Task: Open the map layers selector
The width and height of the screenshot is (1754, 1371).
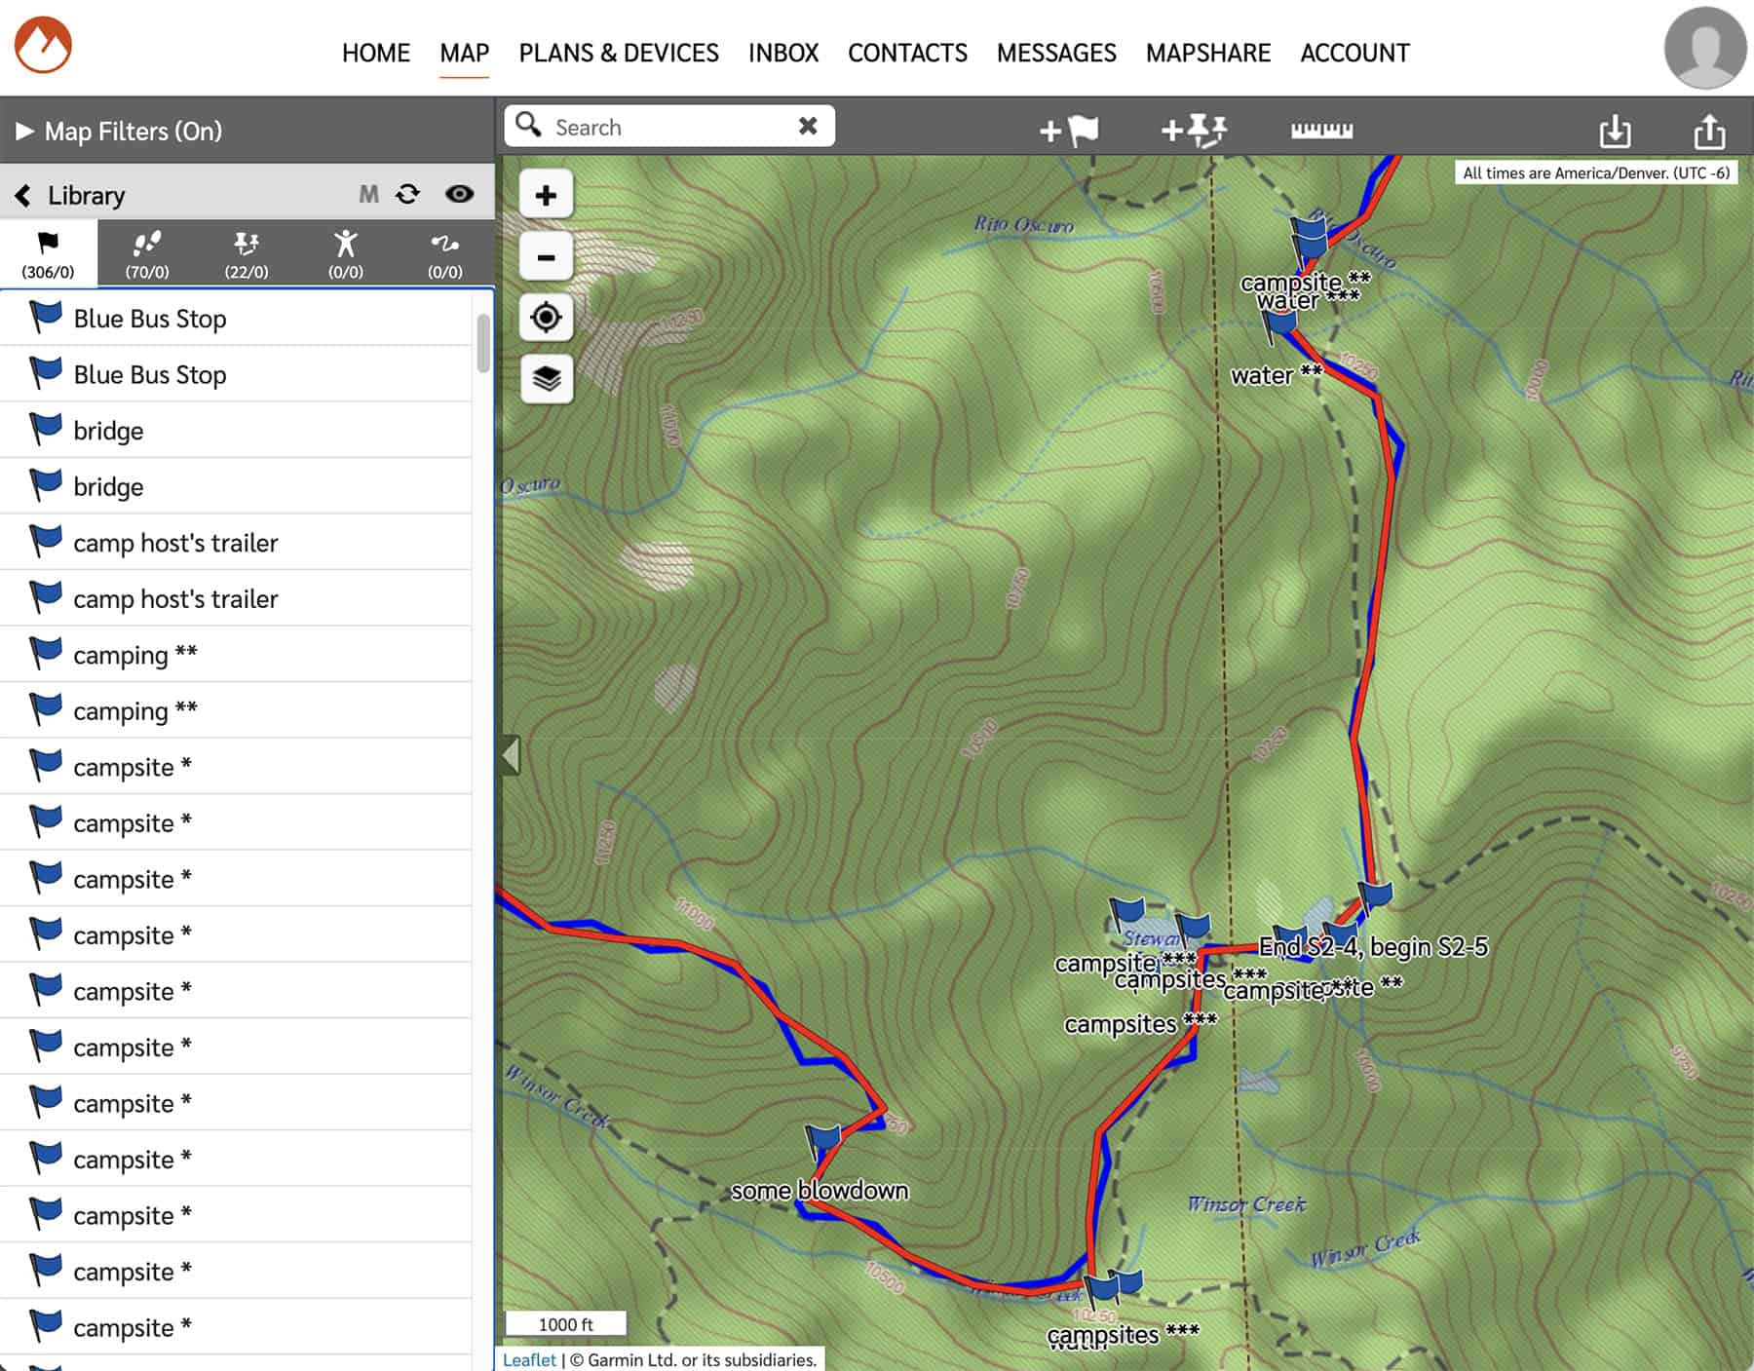Action: pyautogui.click(x=546, y=378)
